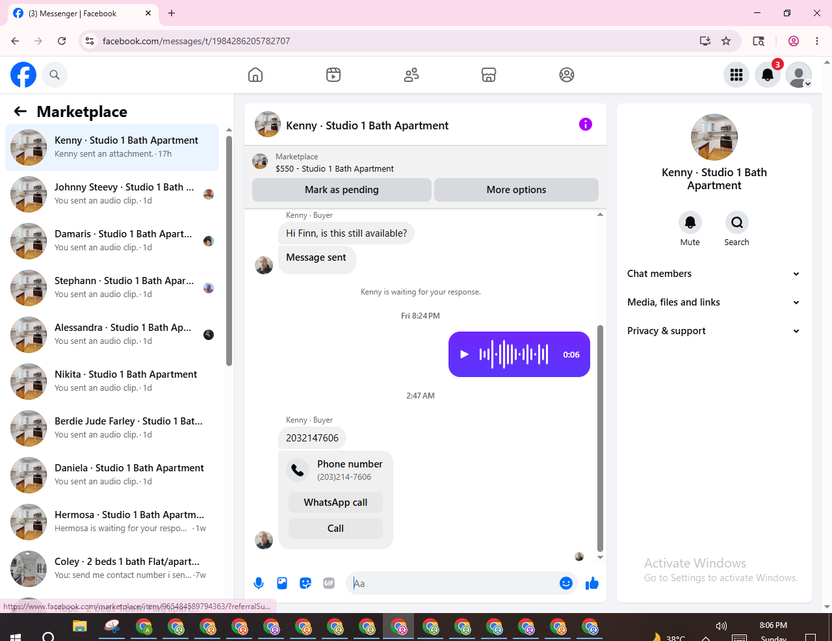Reload the Messenger page
Viewport: 832px width, 641px height.
[62, 41]
